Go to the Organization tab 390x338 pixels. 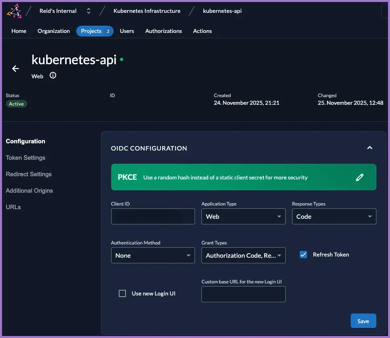pyautogui.click(x=54, y=31)
